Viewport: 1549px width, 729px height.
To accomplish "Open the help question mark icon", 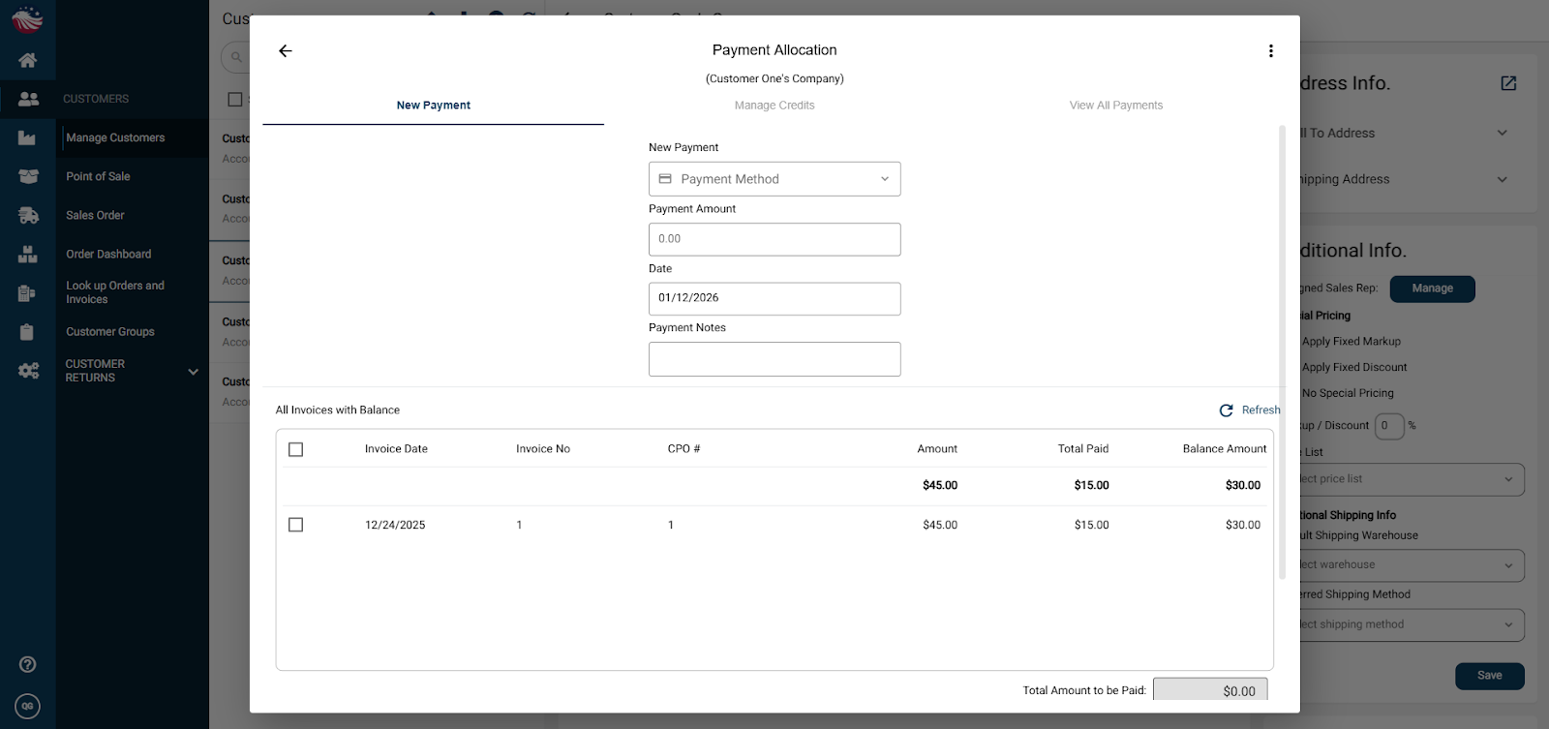I will [28, 664].
